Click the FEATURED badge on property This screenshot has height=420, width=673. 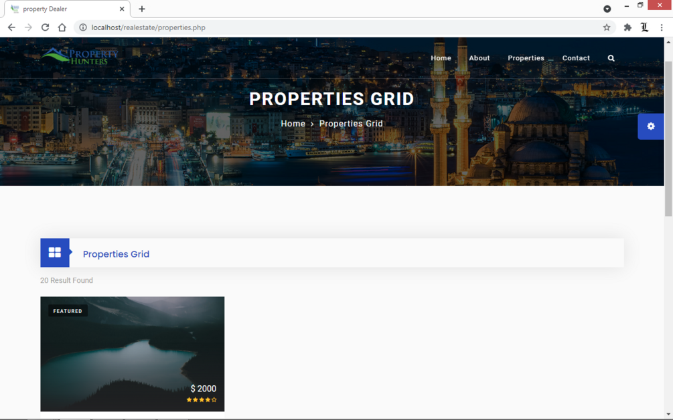[x=68, y=311]
